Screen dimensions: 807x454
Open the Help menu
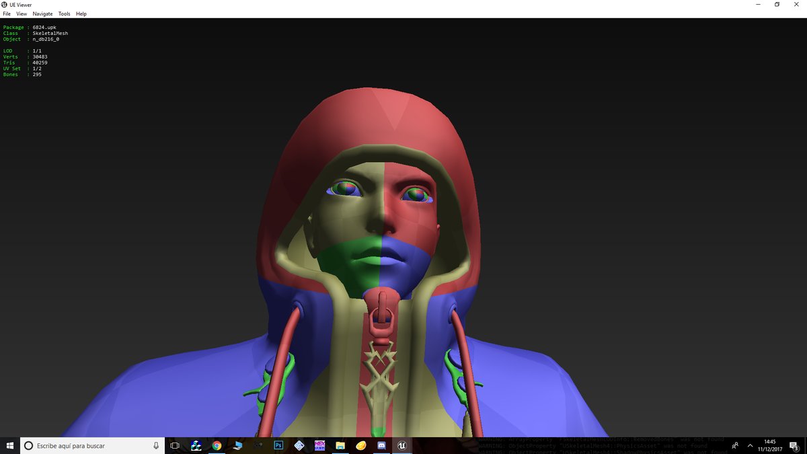click(x=81, y=13)
